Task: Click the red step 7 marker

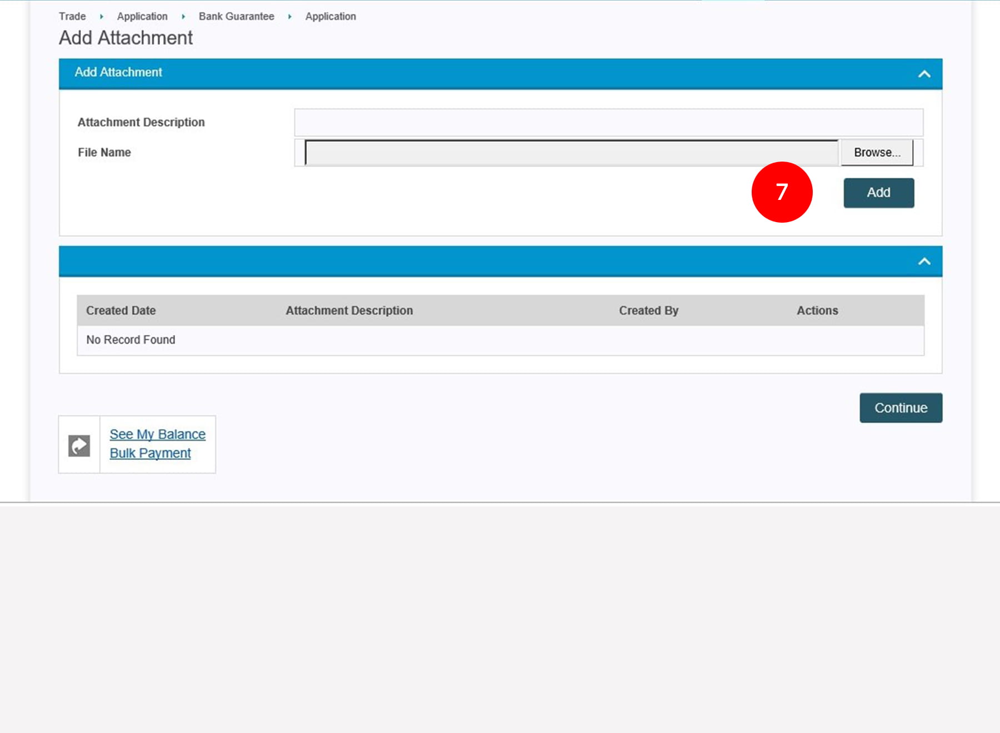Action: pos(782,192)
